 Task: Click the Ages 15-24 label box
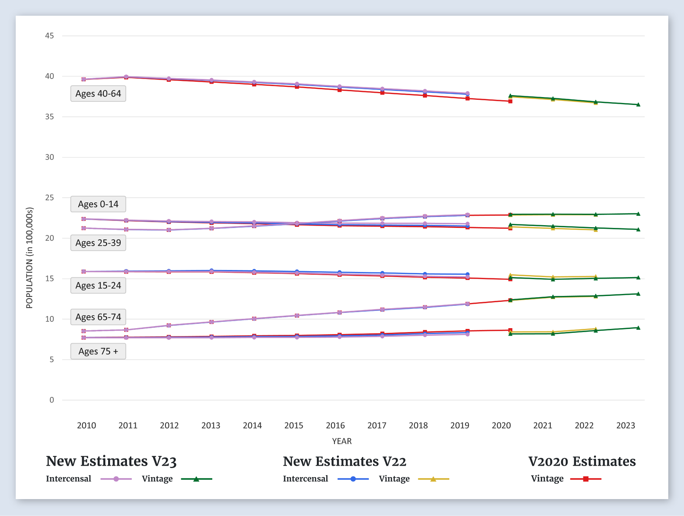tap(98, 286)
